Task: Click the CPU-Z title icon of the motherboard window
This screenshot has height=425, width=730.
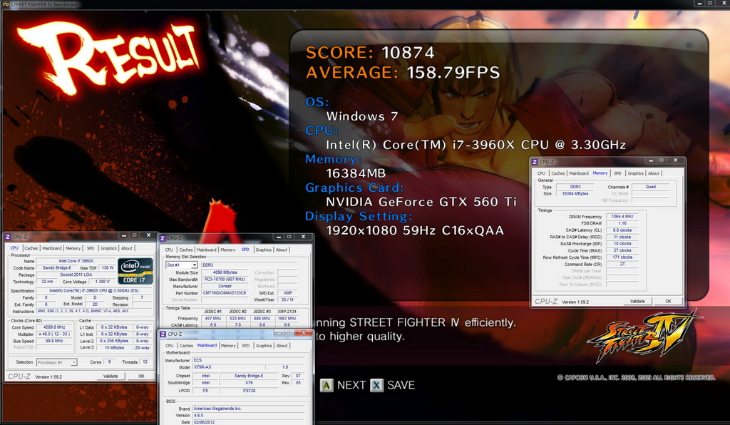Action: tap(163, 334)
